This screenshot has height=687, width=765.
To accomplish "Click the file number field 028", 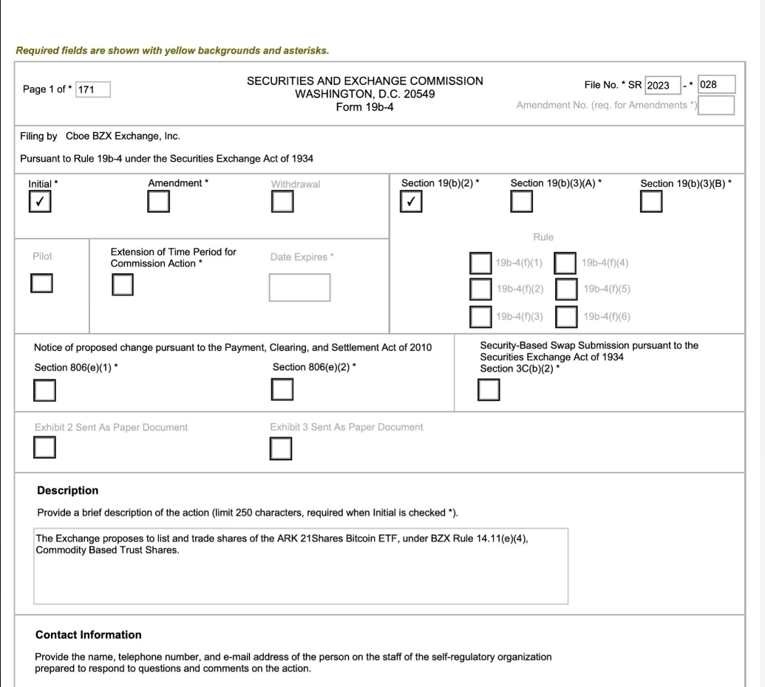I will tap(716, 84).
